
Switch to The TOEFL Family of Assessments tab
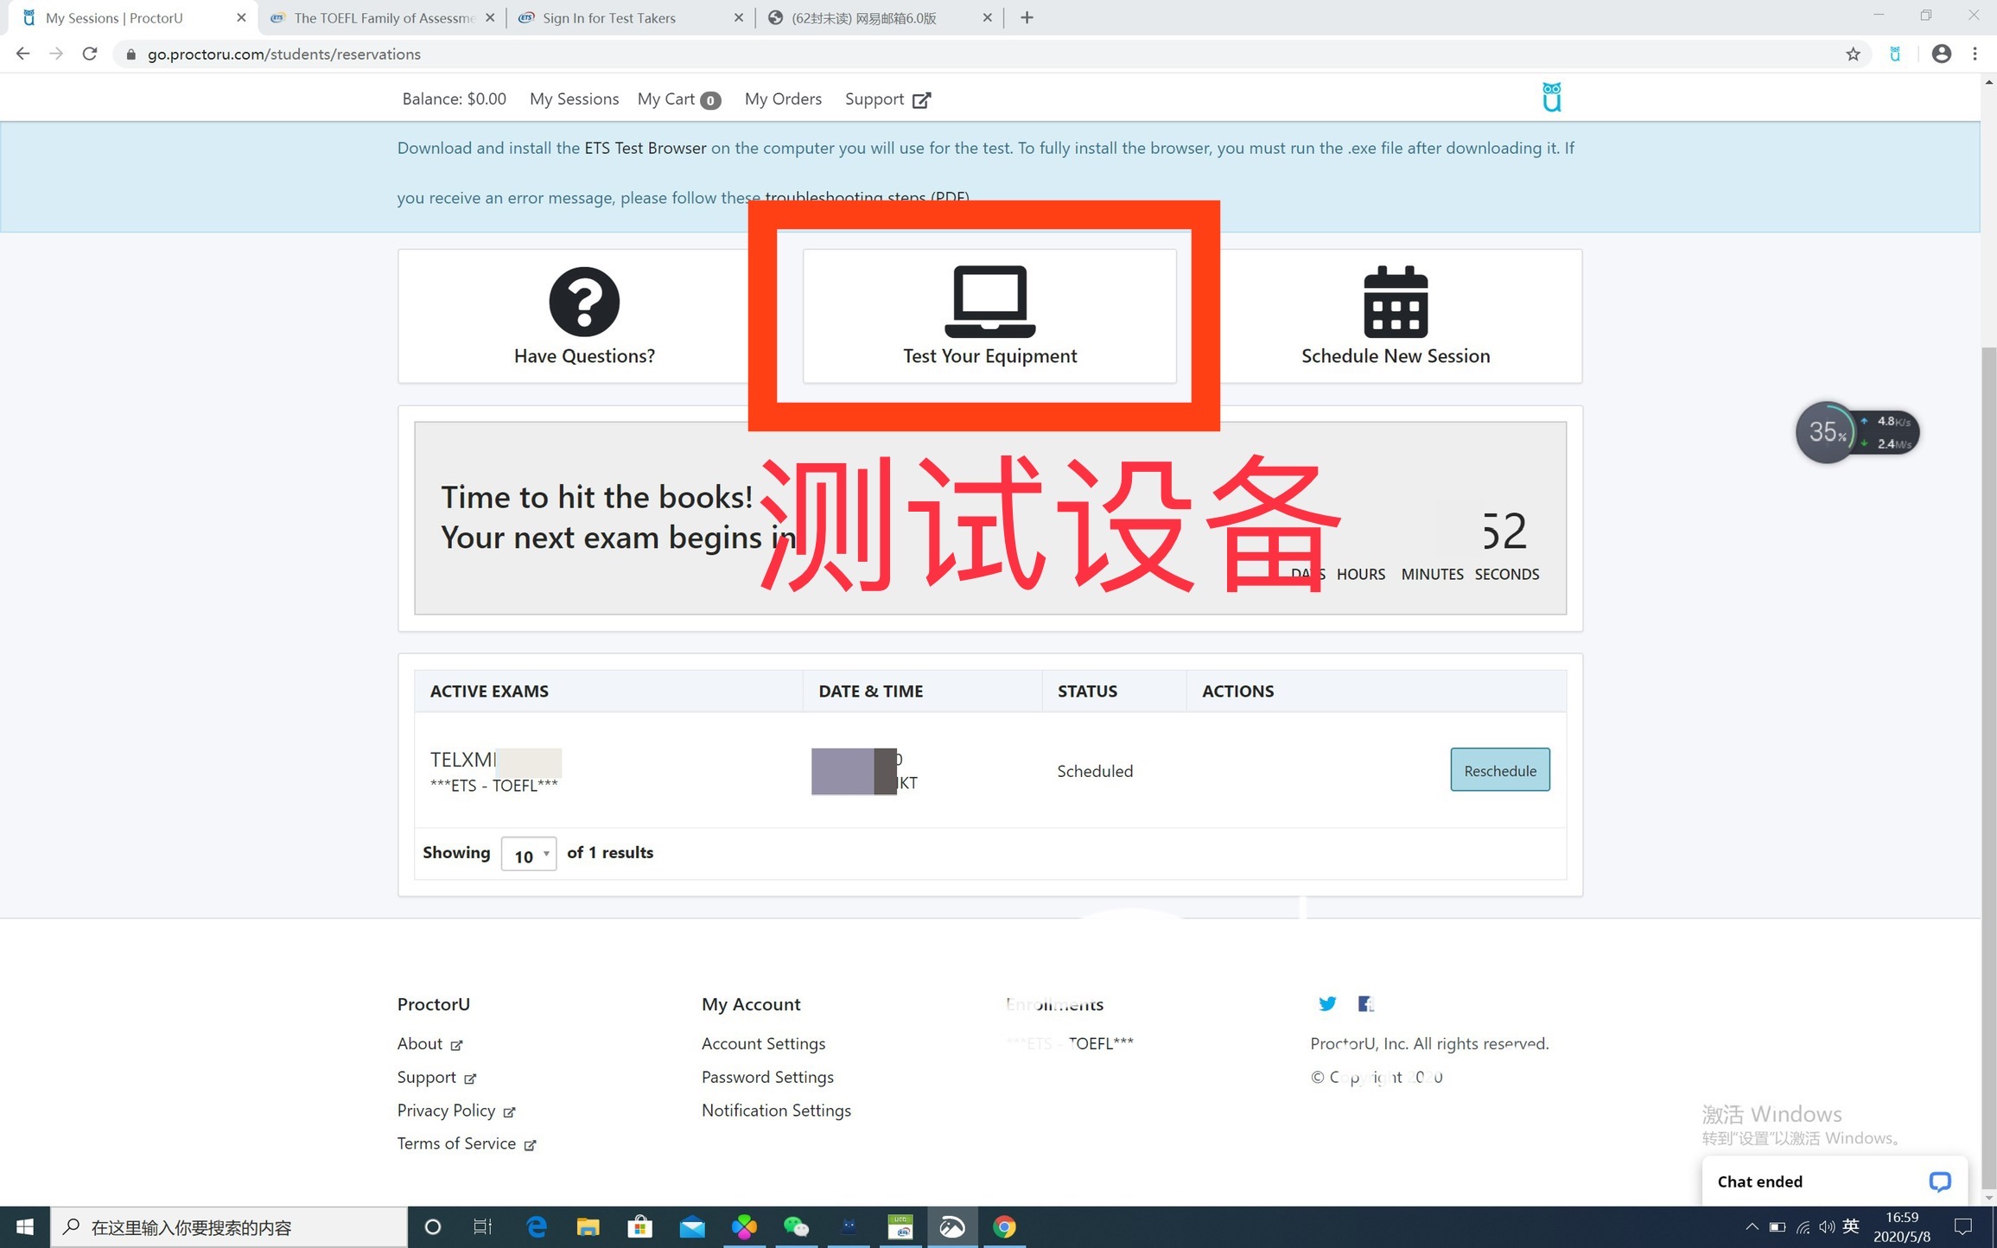[x=384, y=17]
